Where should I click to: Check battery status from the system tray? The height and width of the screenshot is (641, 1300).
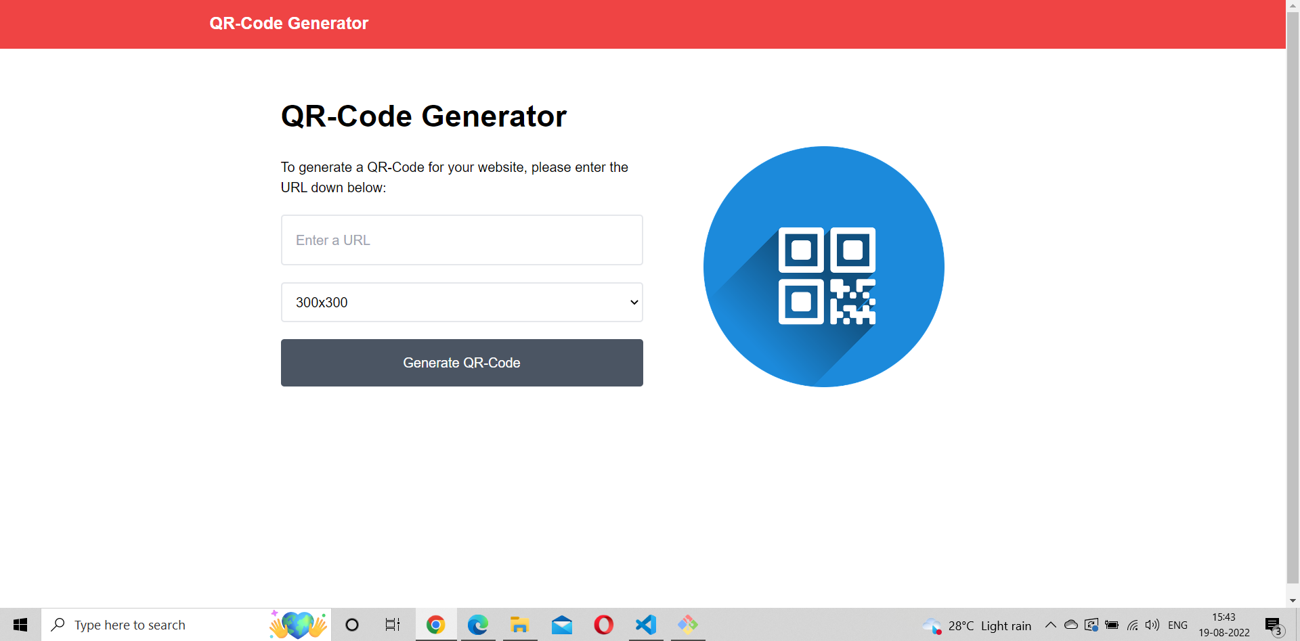point(1112,625)
